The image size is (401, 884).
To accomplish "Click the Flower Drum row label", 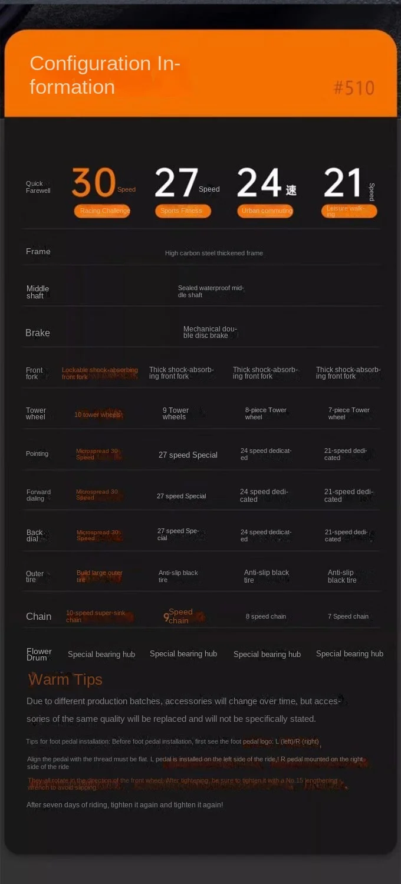I will [39, 654].
